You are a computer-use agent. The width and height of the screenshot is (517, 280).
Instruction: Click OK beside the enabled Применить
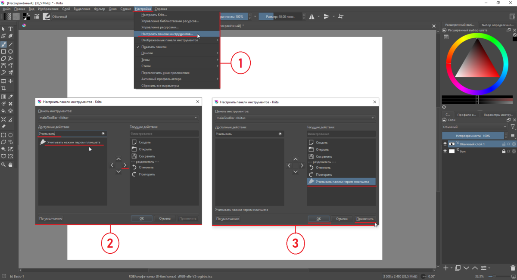coord(319,219)
